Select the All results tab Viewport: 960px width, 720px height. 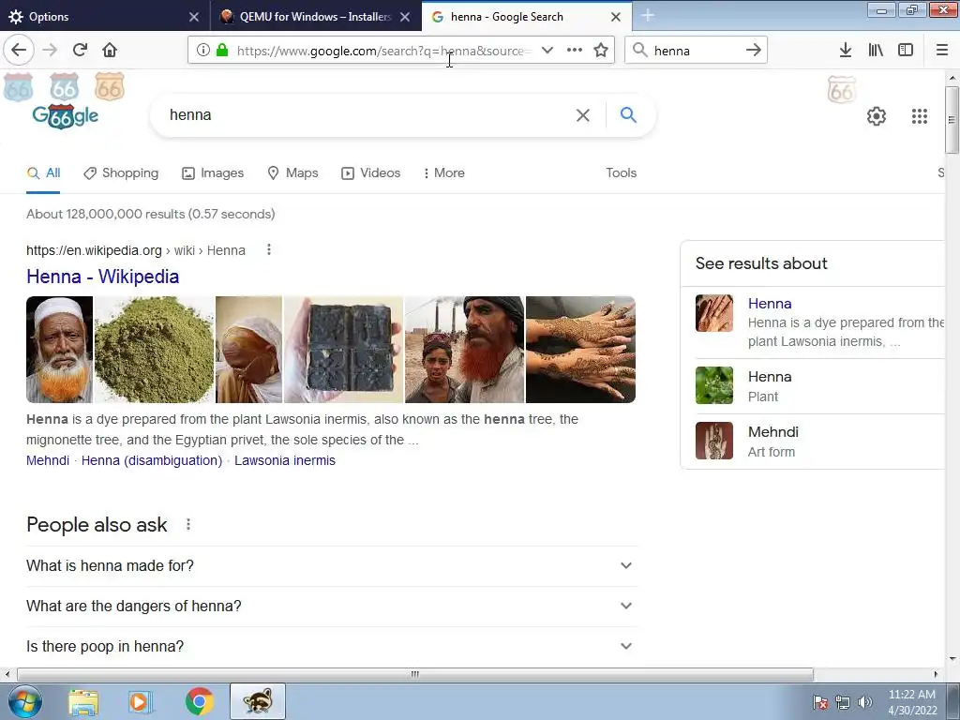pyautogui.click(x=43, y=173)
